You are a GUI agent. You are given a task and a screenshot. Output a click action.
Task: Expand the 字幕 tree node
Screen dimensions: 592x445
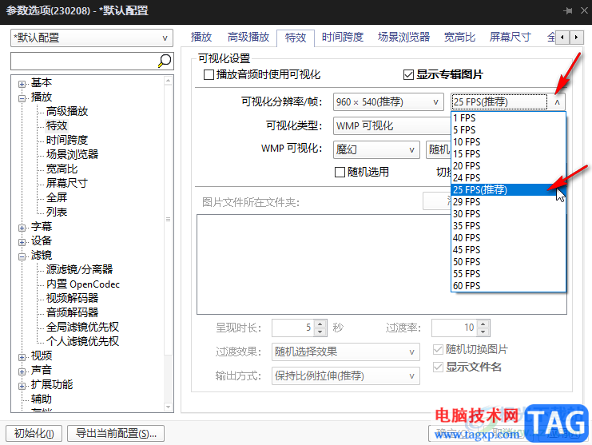point(22,228)
